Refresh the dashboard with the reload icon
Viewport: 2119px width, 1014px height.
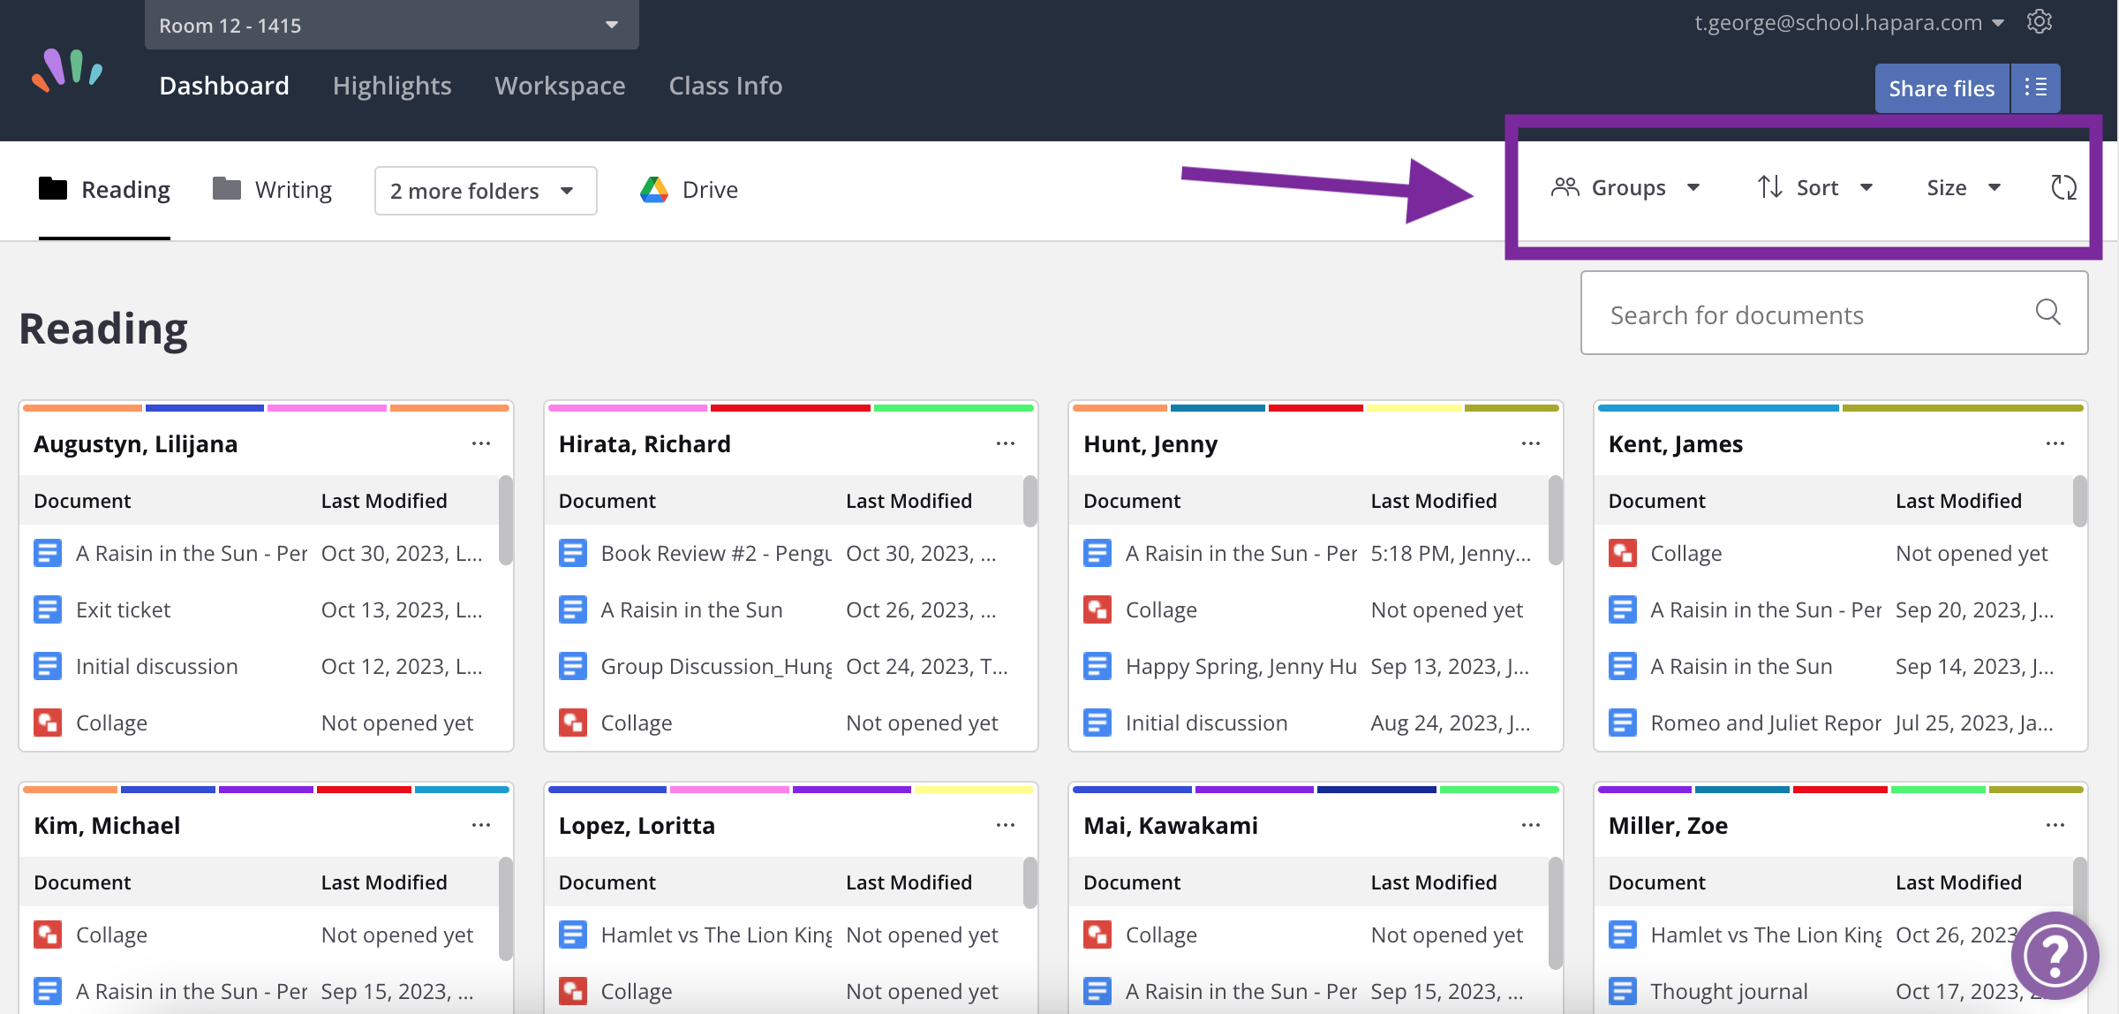[2063, 187]
